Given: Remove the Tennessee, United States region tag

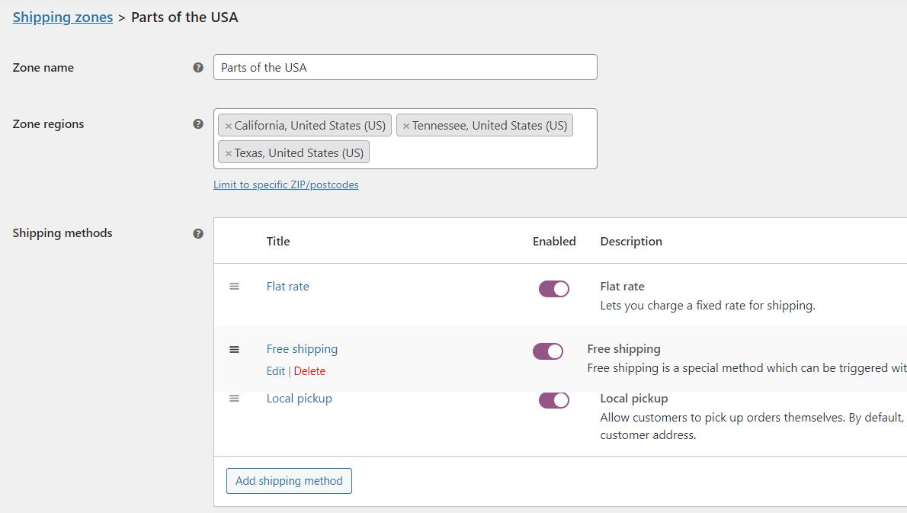Looking at the screenshot, I should (405, 125).
